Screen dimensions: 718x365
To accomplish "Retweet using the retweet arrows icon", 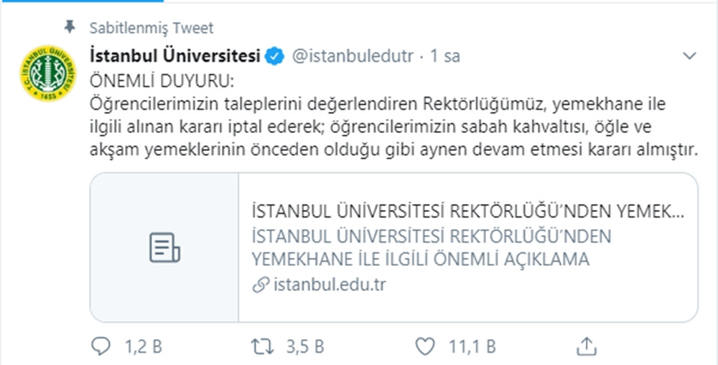I will click(x=263, y=347).
